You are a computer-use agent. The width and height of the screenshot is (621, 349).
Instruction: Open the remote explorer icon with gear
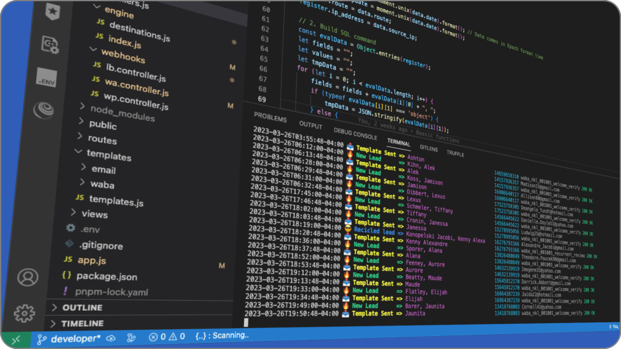51,44
